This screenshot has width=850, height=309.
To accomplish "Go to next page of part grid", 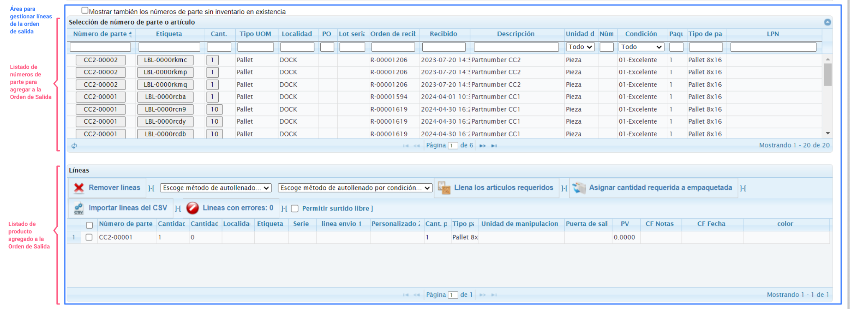I will (x=482, y=146).
